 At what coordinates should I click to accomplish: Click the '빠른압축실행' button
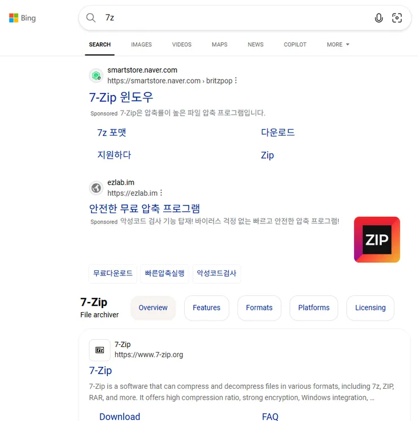(x=164, y=273)
